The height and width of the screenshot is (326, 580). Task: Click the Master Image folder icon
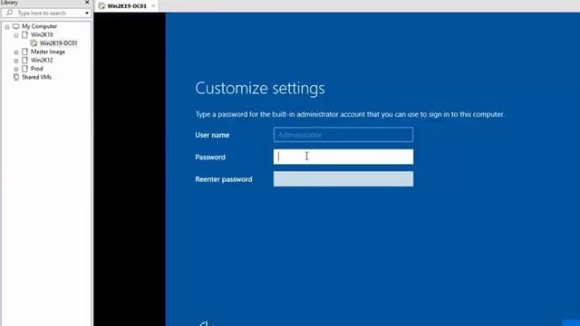pyautogui.click(x=24, y=52)
